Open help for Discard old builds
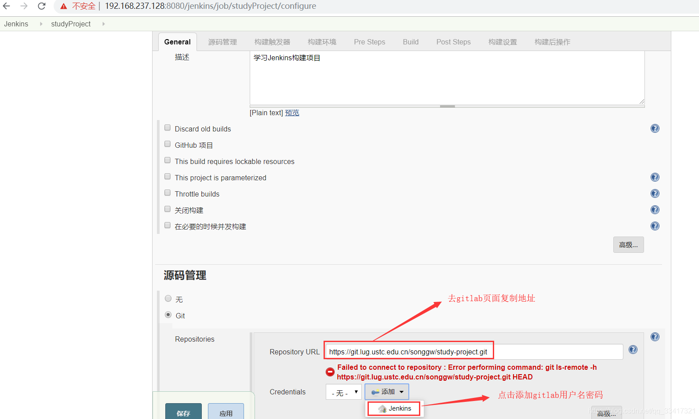This screenshot has width=699, height=419. (x=655, y=128)
